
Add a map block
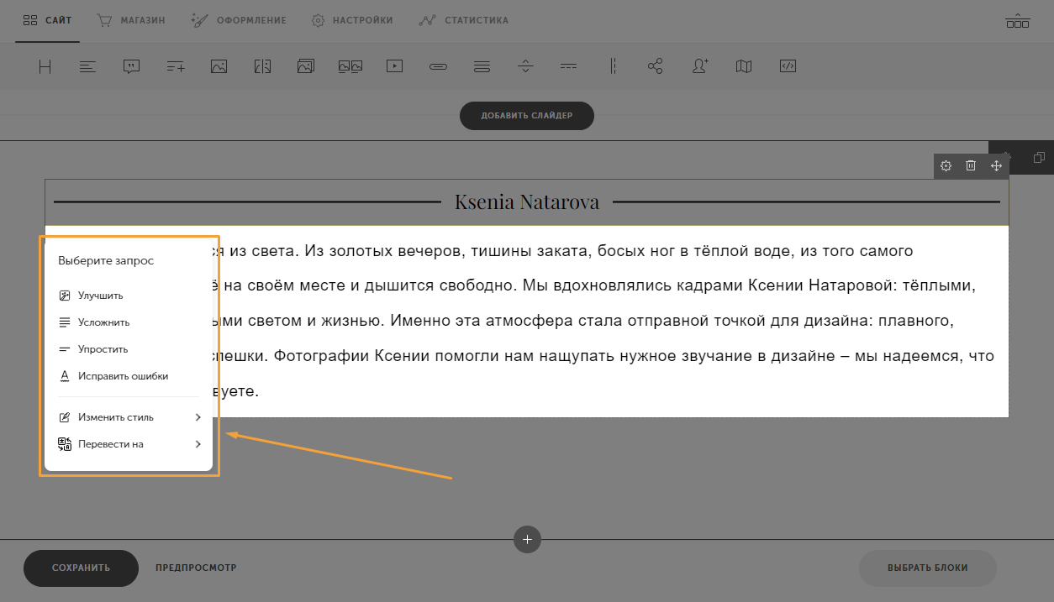743,66
